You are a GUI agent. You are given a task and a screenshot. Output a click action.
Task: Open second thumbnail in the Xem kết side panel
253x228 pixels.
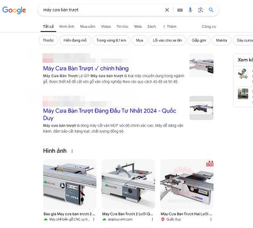(243, 93)
